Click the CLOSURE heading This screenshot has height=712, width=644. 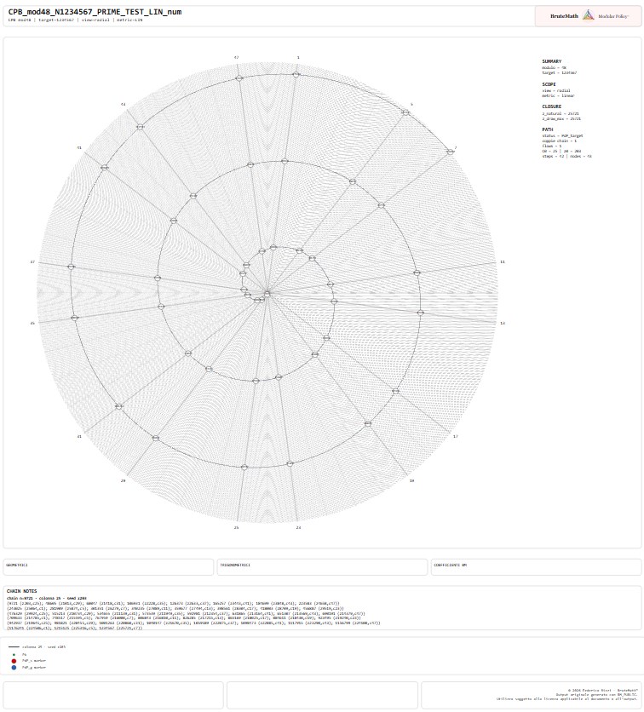551,106
